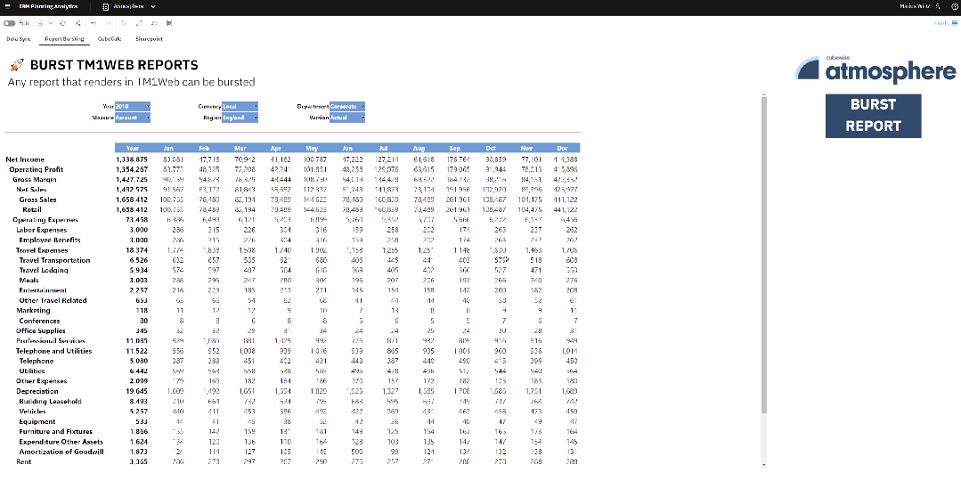Click the Net Income Year value 1,338.875

(x=131, y=159)
